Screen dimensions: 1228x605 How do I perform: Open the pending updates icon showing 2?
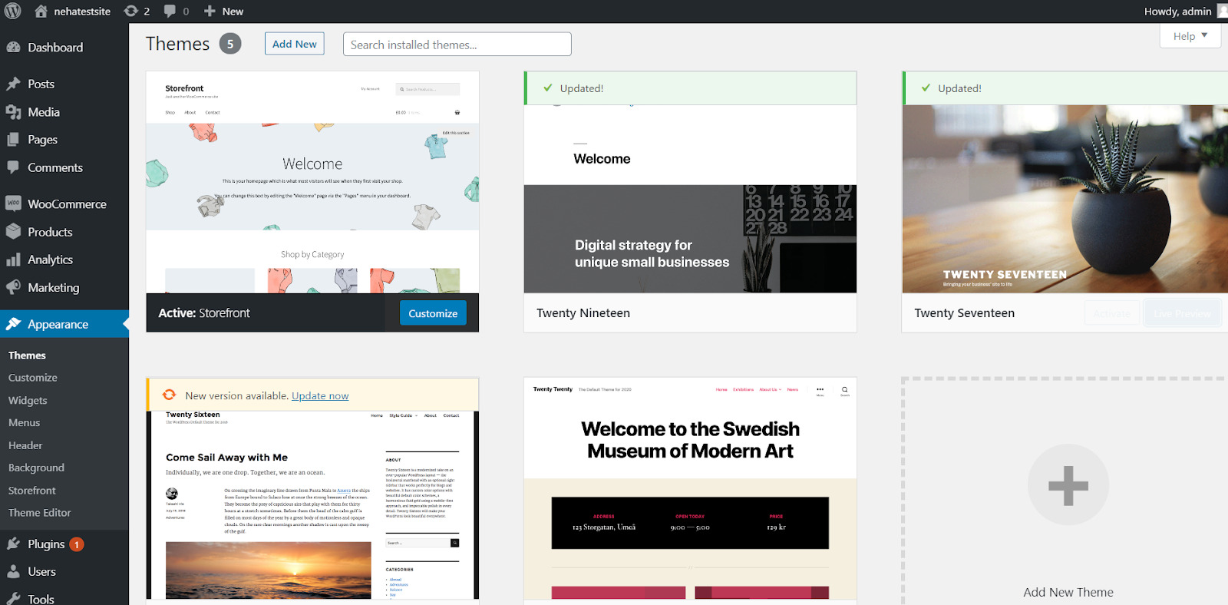pyautogui.click(x=131, y=11)
